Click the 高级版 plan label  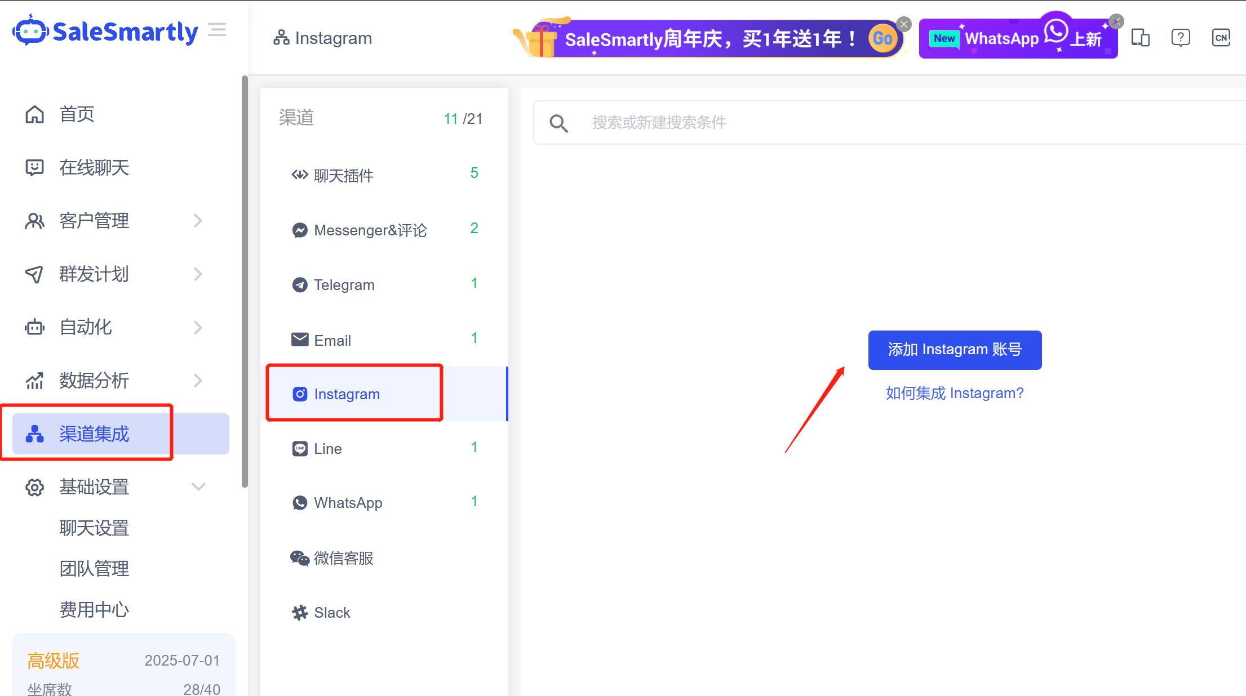coord(54,661)
